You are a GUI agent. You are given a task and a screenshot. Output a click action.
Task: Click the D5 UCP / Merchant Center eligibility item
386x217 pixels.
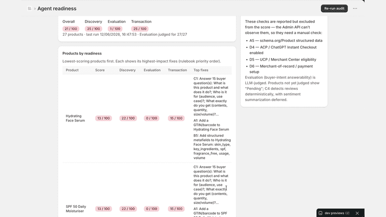[283, 60]
